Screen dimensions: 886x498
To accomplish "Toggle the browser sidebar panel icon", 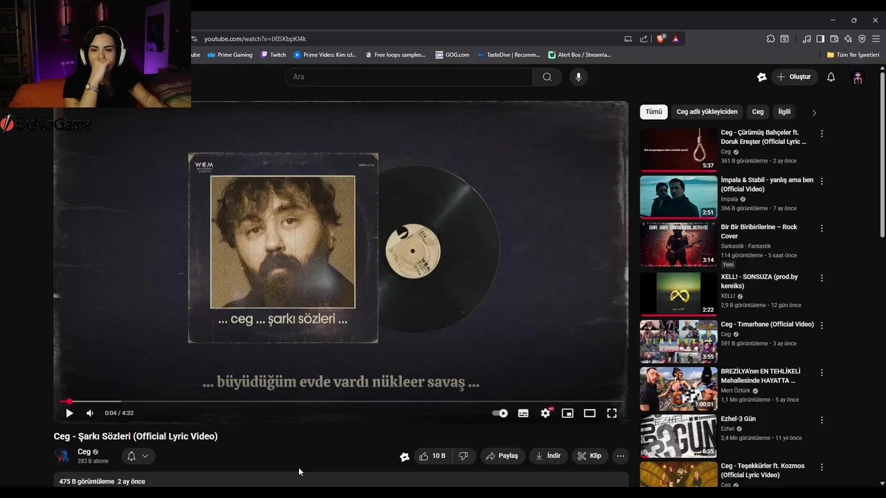I will pyautogui.click(x=820, y=39).
